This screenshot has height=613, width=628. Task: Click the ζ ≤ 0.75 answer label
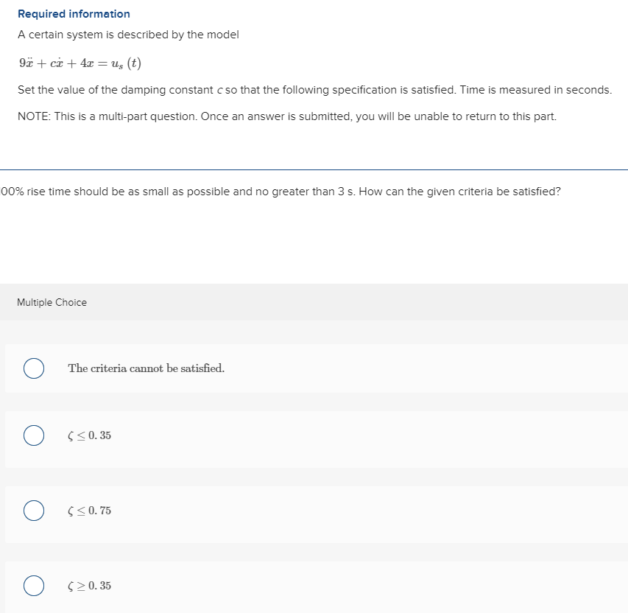[x=89, y=511]
